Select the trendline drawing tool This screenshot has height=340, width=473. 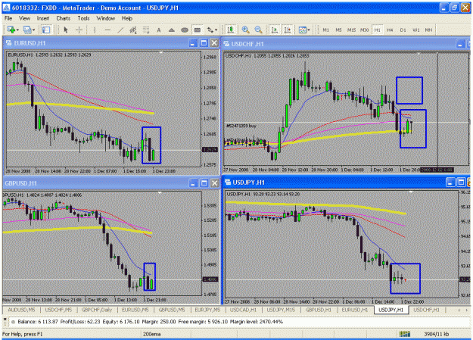pyautogui.click(x=120, y=30)
